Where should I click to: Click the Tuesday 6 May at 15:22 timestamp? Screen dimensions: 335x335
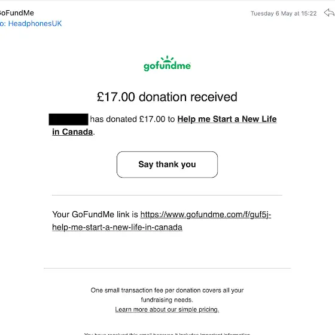284,13
